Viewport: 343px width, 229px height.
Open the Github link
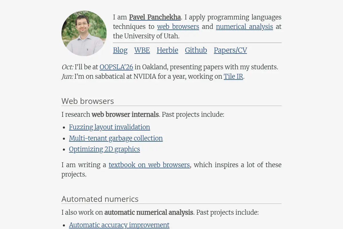(x=196, y=50)
